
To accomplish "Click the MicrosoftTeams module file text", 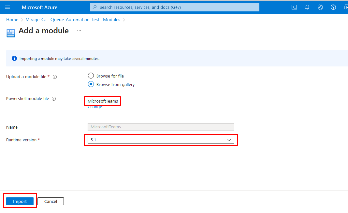I will [103, 101].
